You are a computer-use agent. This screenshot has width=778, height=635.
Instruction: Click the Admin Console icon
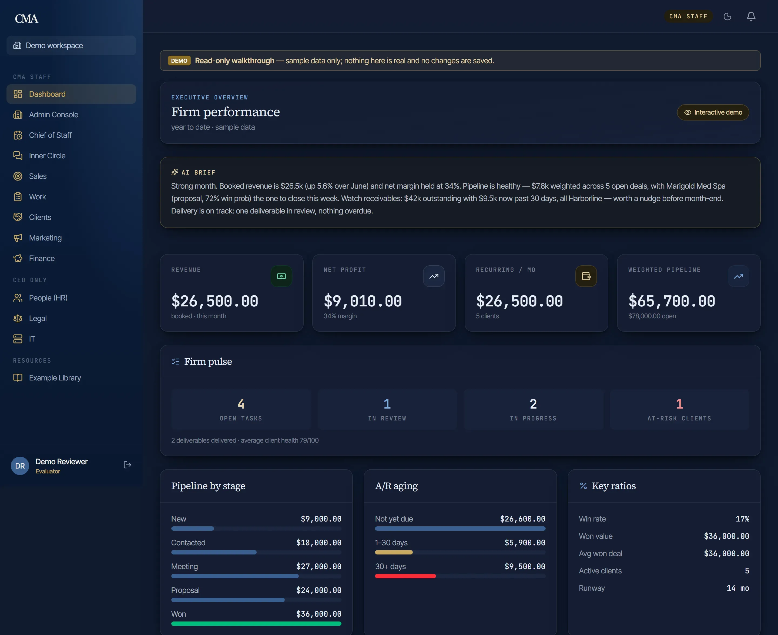tap(18, 115)
